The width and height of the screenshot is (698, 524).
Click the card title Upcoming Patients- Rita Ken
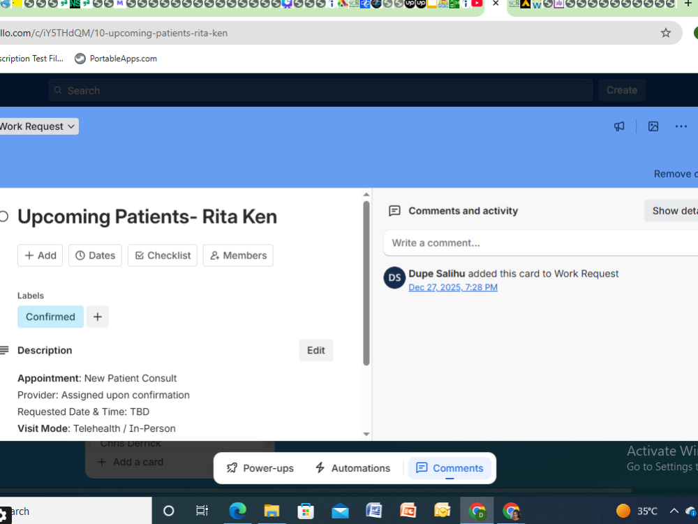147,217
